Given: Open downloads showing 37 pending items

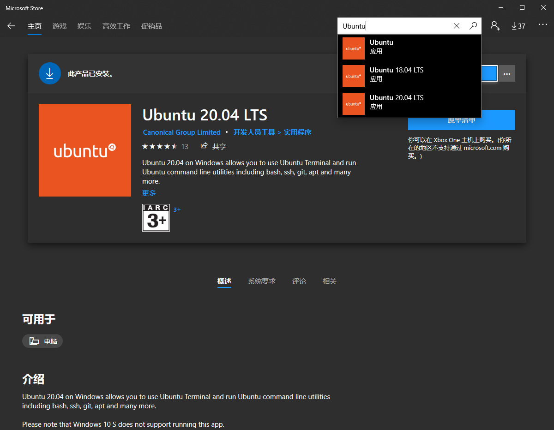Looking at the screenshot, I should (x=518, y=26).
